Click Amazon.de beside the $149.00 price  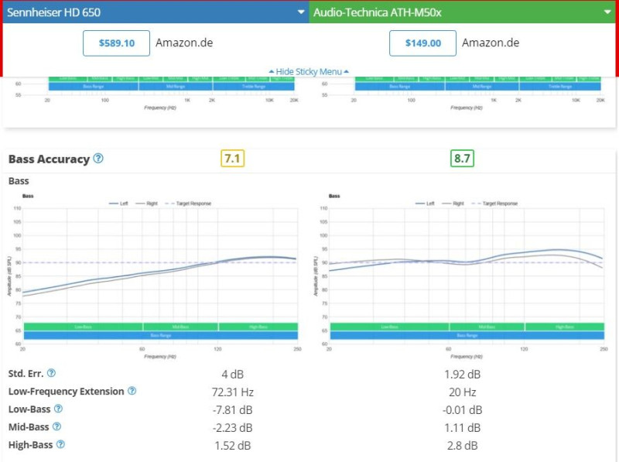(x=491, y=43)
